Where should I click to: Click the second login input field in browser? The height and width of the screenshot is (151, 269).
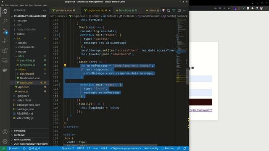tap(200, 93)
